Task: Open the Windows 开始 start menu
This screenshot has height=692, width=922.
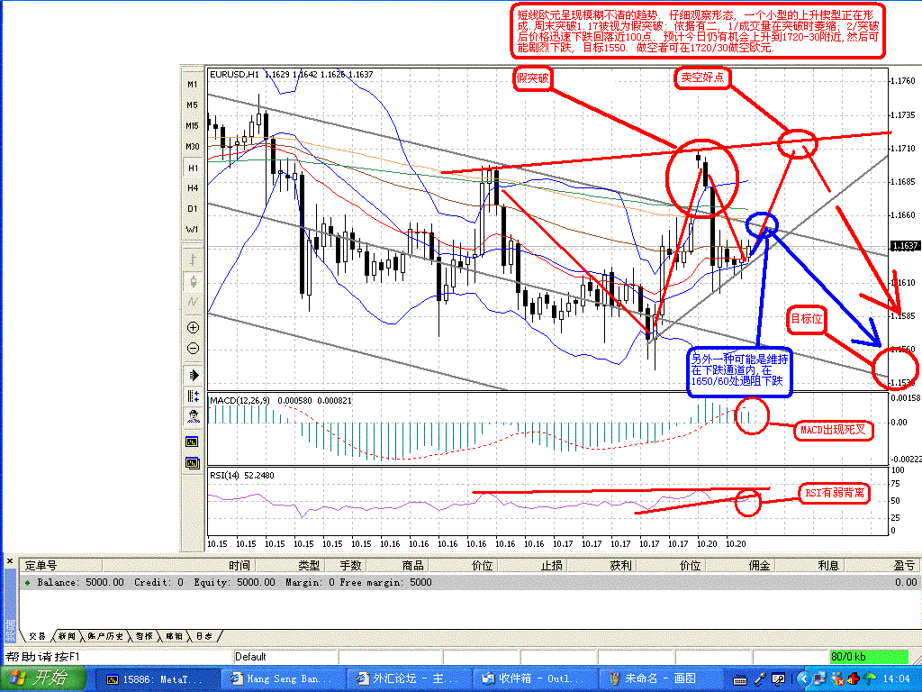Action: pos(43,678)
